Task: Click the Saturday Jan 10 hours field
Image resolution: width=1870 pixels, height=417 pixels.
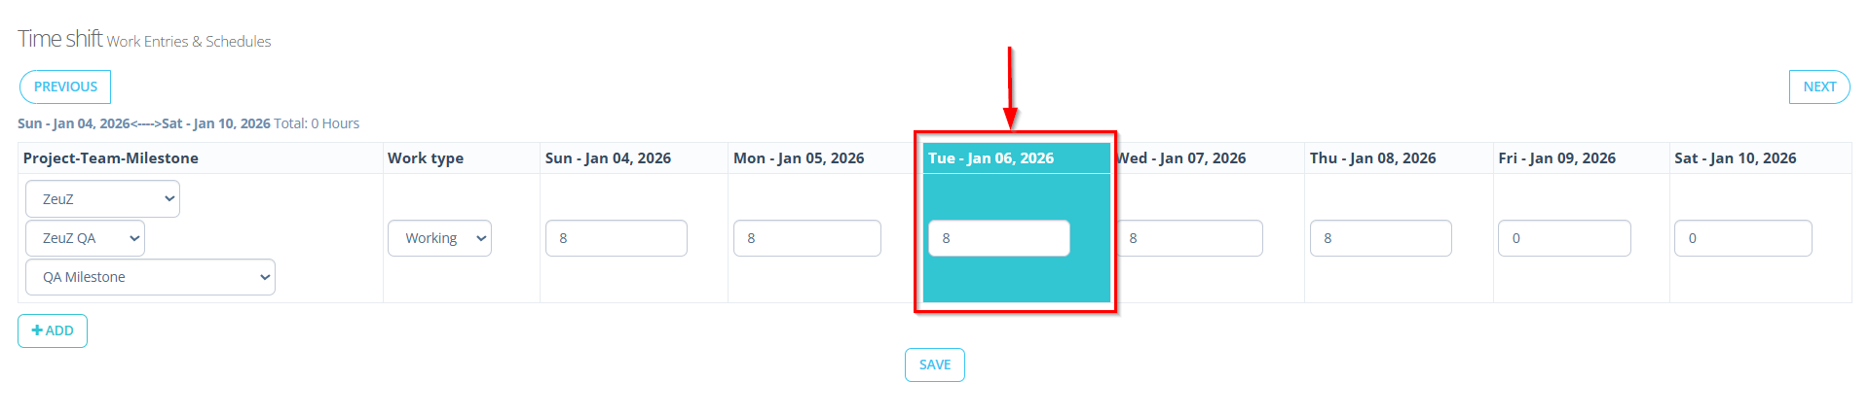Action: pos(1742,238)
